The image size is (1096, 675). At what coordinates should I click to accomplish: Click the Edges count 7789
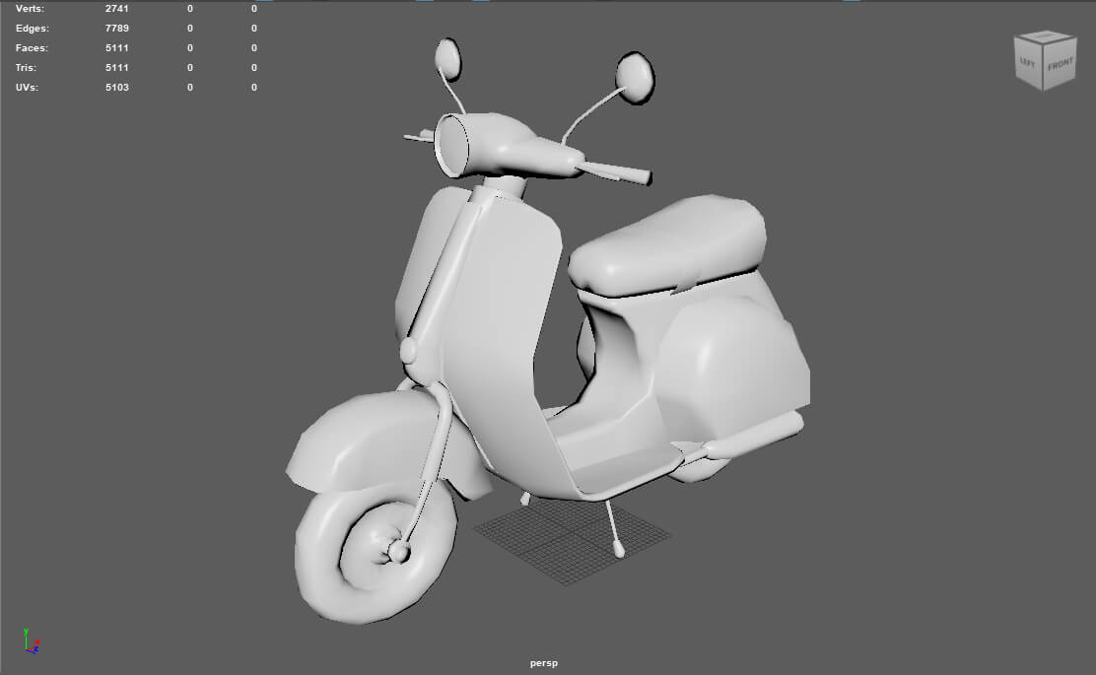(116, 28)
